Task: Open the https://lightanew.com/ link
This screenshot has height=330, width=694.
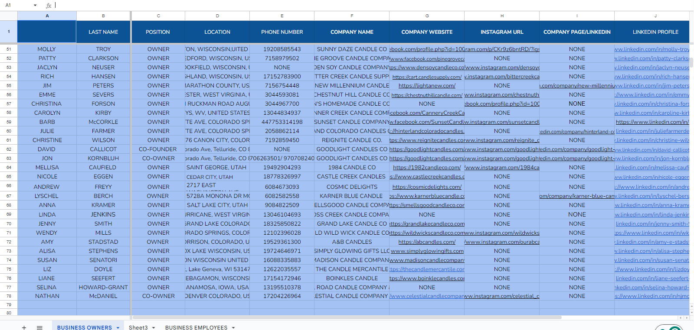Action: click(427, 86)
